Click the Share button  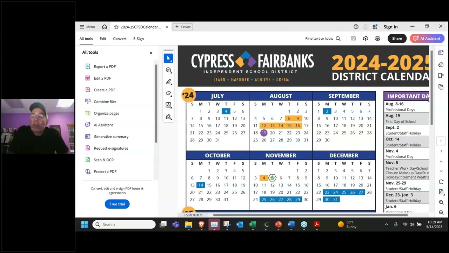click(397, 39)
